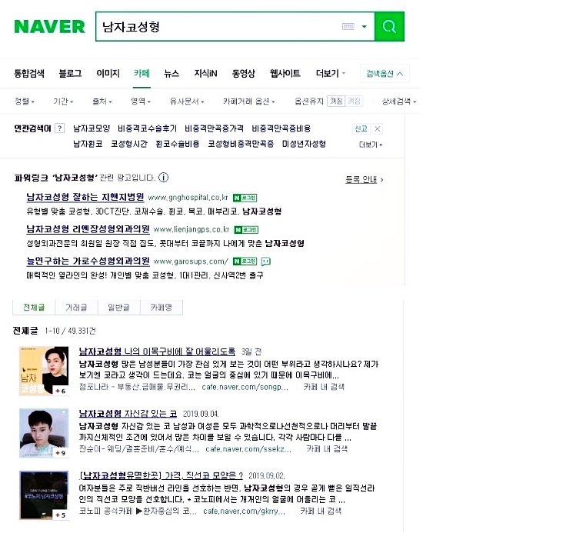Click the 신고 report button
Viewport: 586px width, 553px height.
tap(361, 129)
